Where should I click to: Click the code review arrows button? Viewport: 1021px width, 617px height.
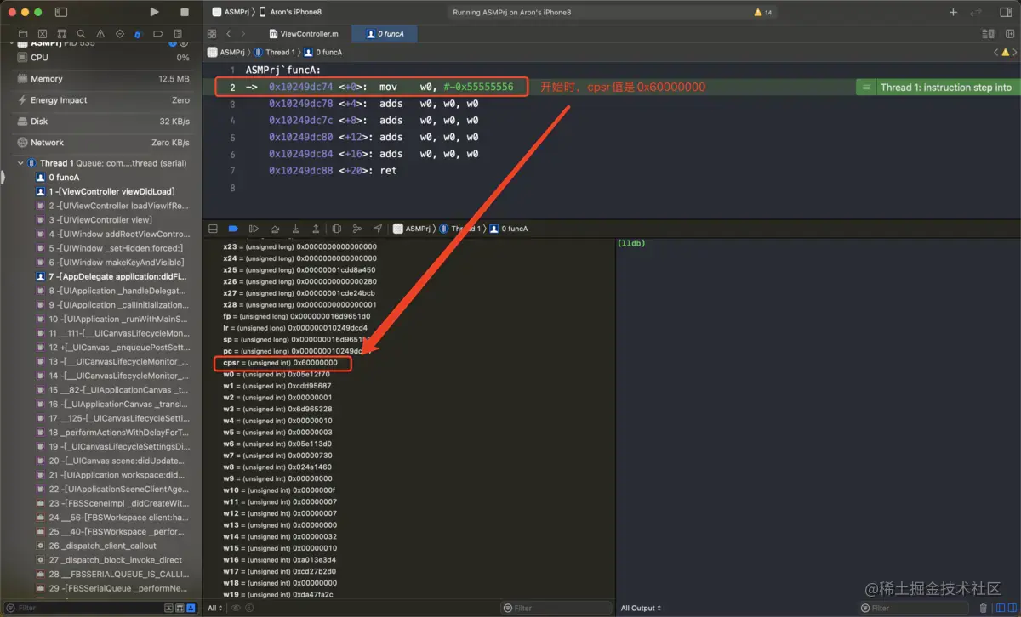tap(977, 12)
